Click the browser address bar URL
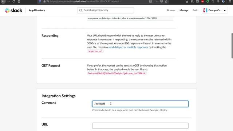Image resolution: width=233 pixels, height=131 pixels. (x=85, y=1)
